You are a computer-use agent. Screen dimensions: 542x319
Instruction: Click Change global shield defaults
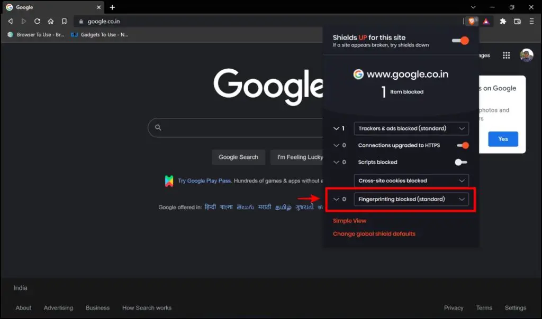click(x=374, y=234)
